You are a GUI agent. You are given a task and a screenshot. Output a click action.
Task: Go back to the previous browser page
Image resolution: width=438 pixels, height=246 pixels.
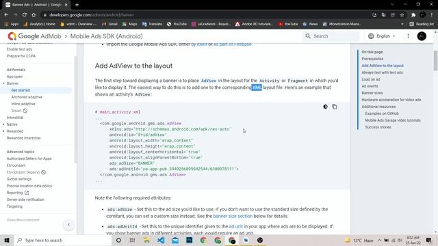point(6,15)
